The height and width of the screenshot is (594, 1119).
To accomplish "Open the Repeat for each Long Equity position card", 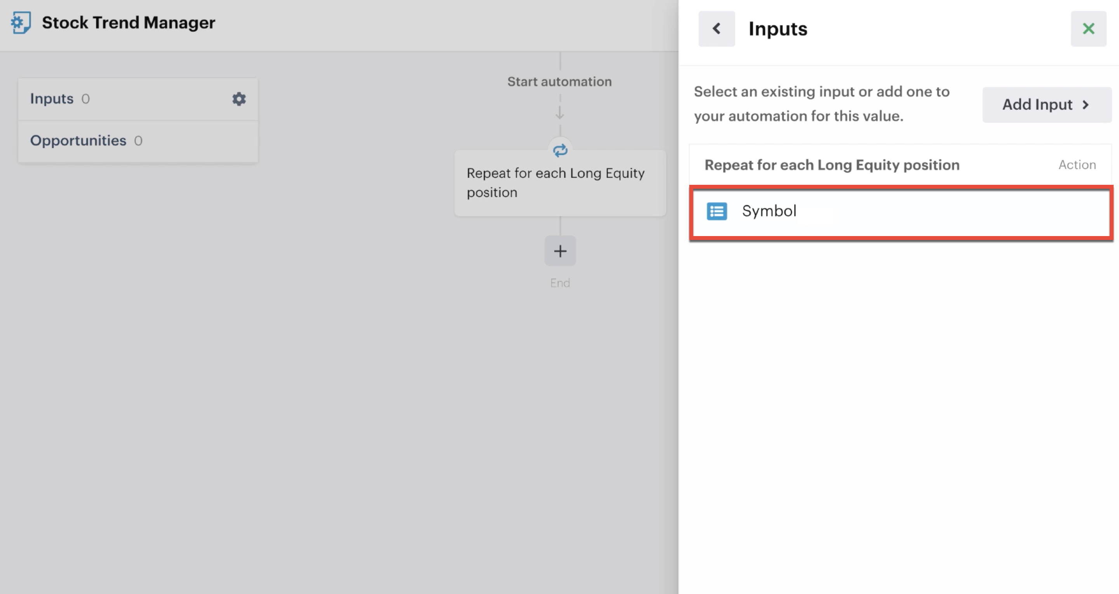I will 560,183.
